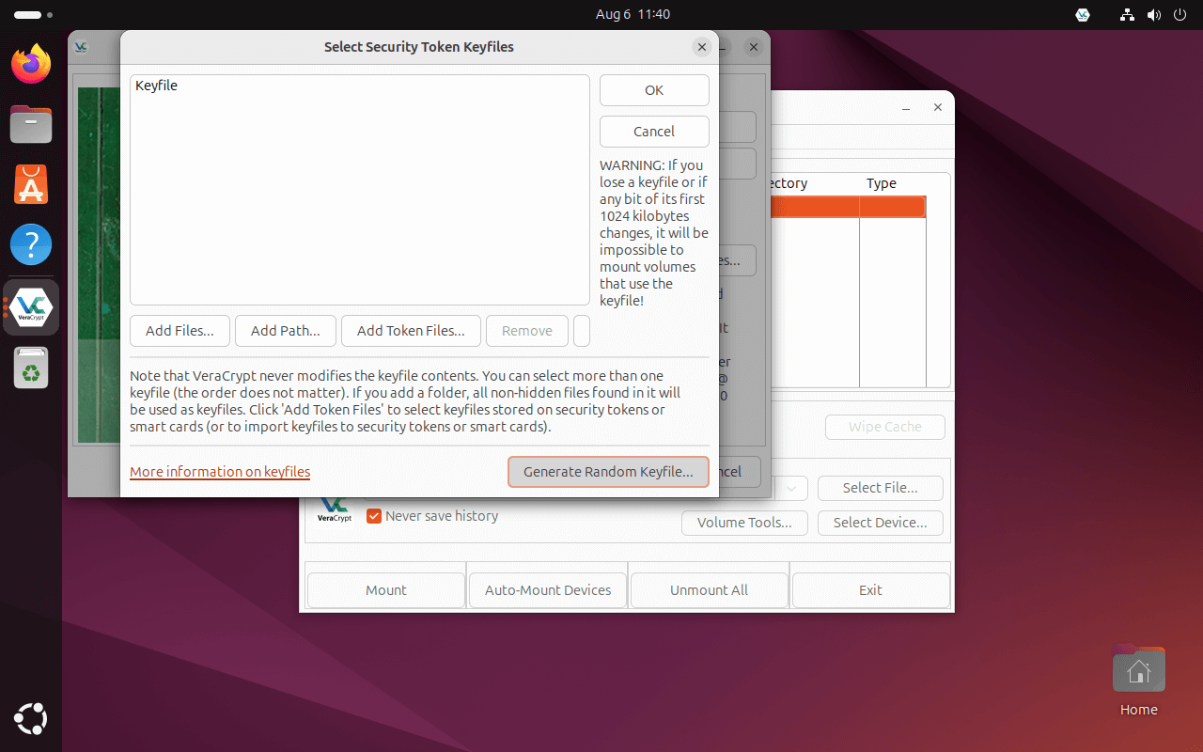This screenshot has height=752, width=1203.
Task: Select the highlighted orange slot row
Action: 848,207
